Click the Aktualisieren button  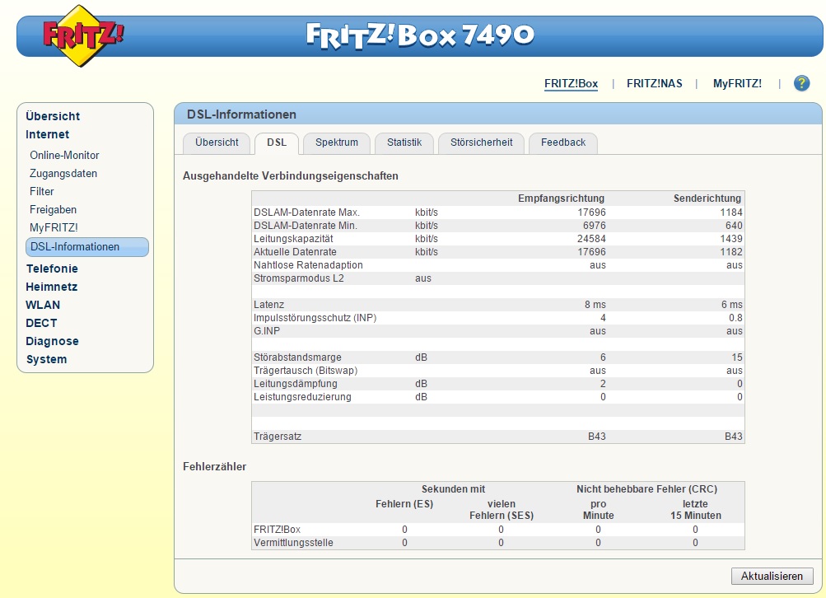tap(772, 576)
